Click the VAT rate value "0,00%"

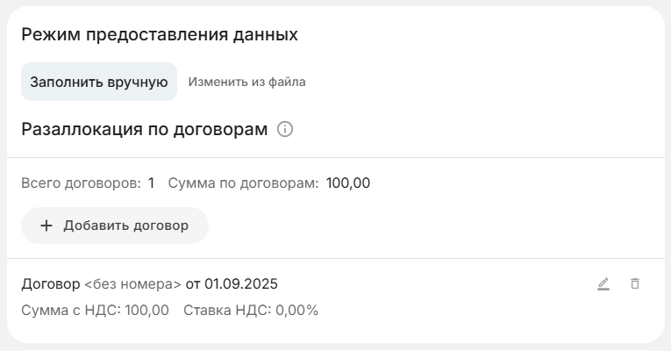[x=297, y=311]
